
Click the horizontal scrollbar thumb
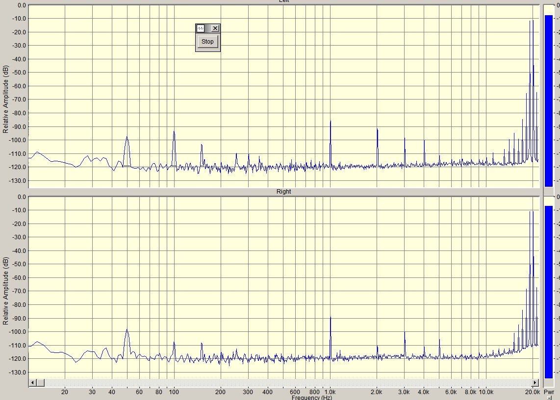[40, 382]
